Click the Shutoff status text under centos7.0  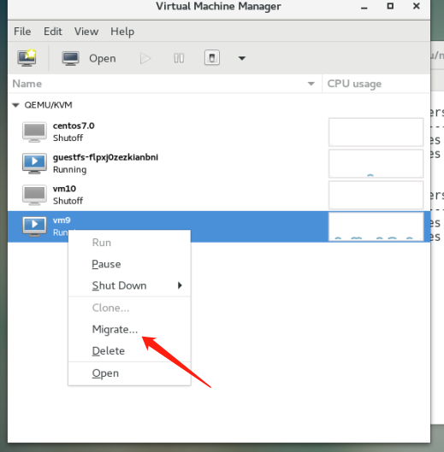pyautogui.click(x=68, y=138)
